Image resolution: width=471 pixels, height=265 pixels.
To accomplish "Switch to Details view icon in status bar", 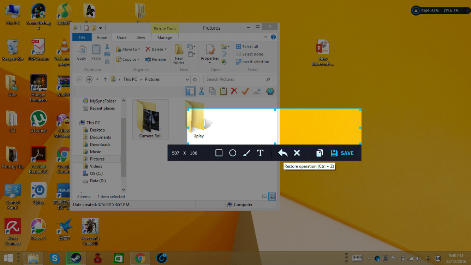I will point(264,196).
